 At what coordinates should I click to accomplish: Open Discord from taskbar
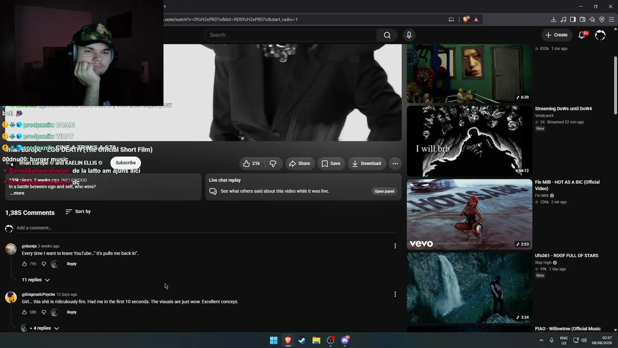[x=345, y=340]
